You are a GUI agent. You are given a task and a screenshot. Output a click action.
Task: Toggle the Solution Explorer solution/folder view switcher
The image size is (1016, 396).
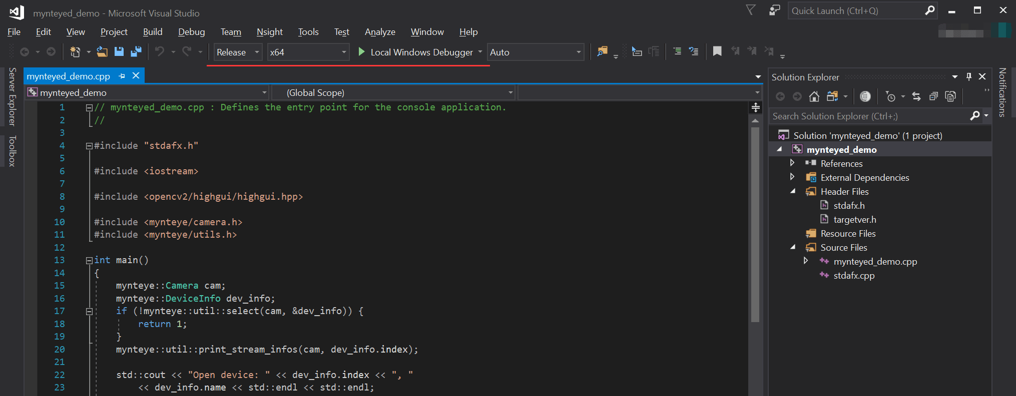coord(832,96)
